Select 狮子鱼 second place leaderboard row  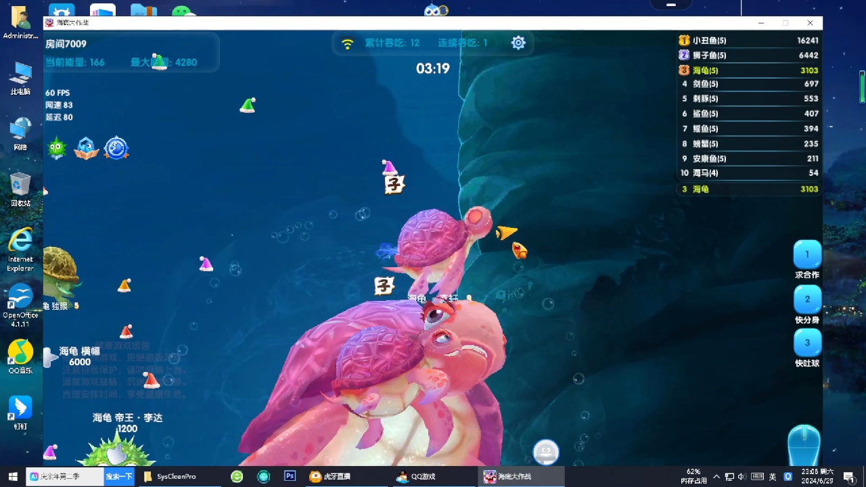coord(749,55)
